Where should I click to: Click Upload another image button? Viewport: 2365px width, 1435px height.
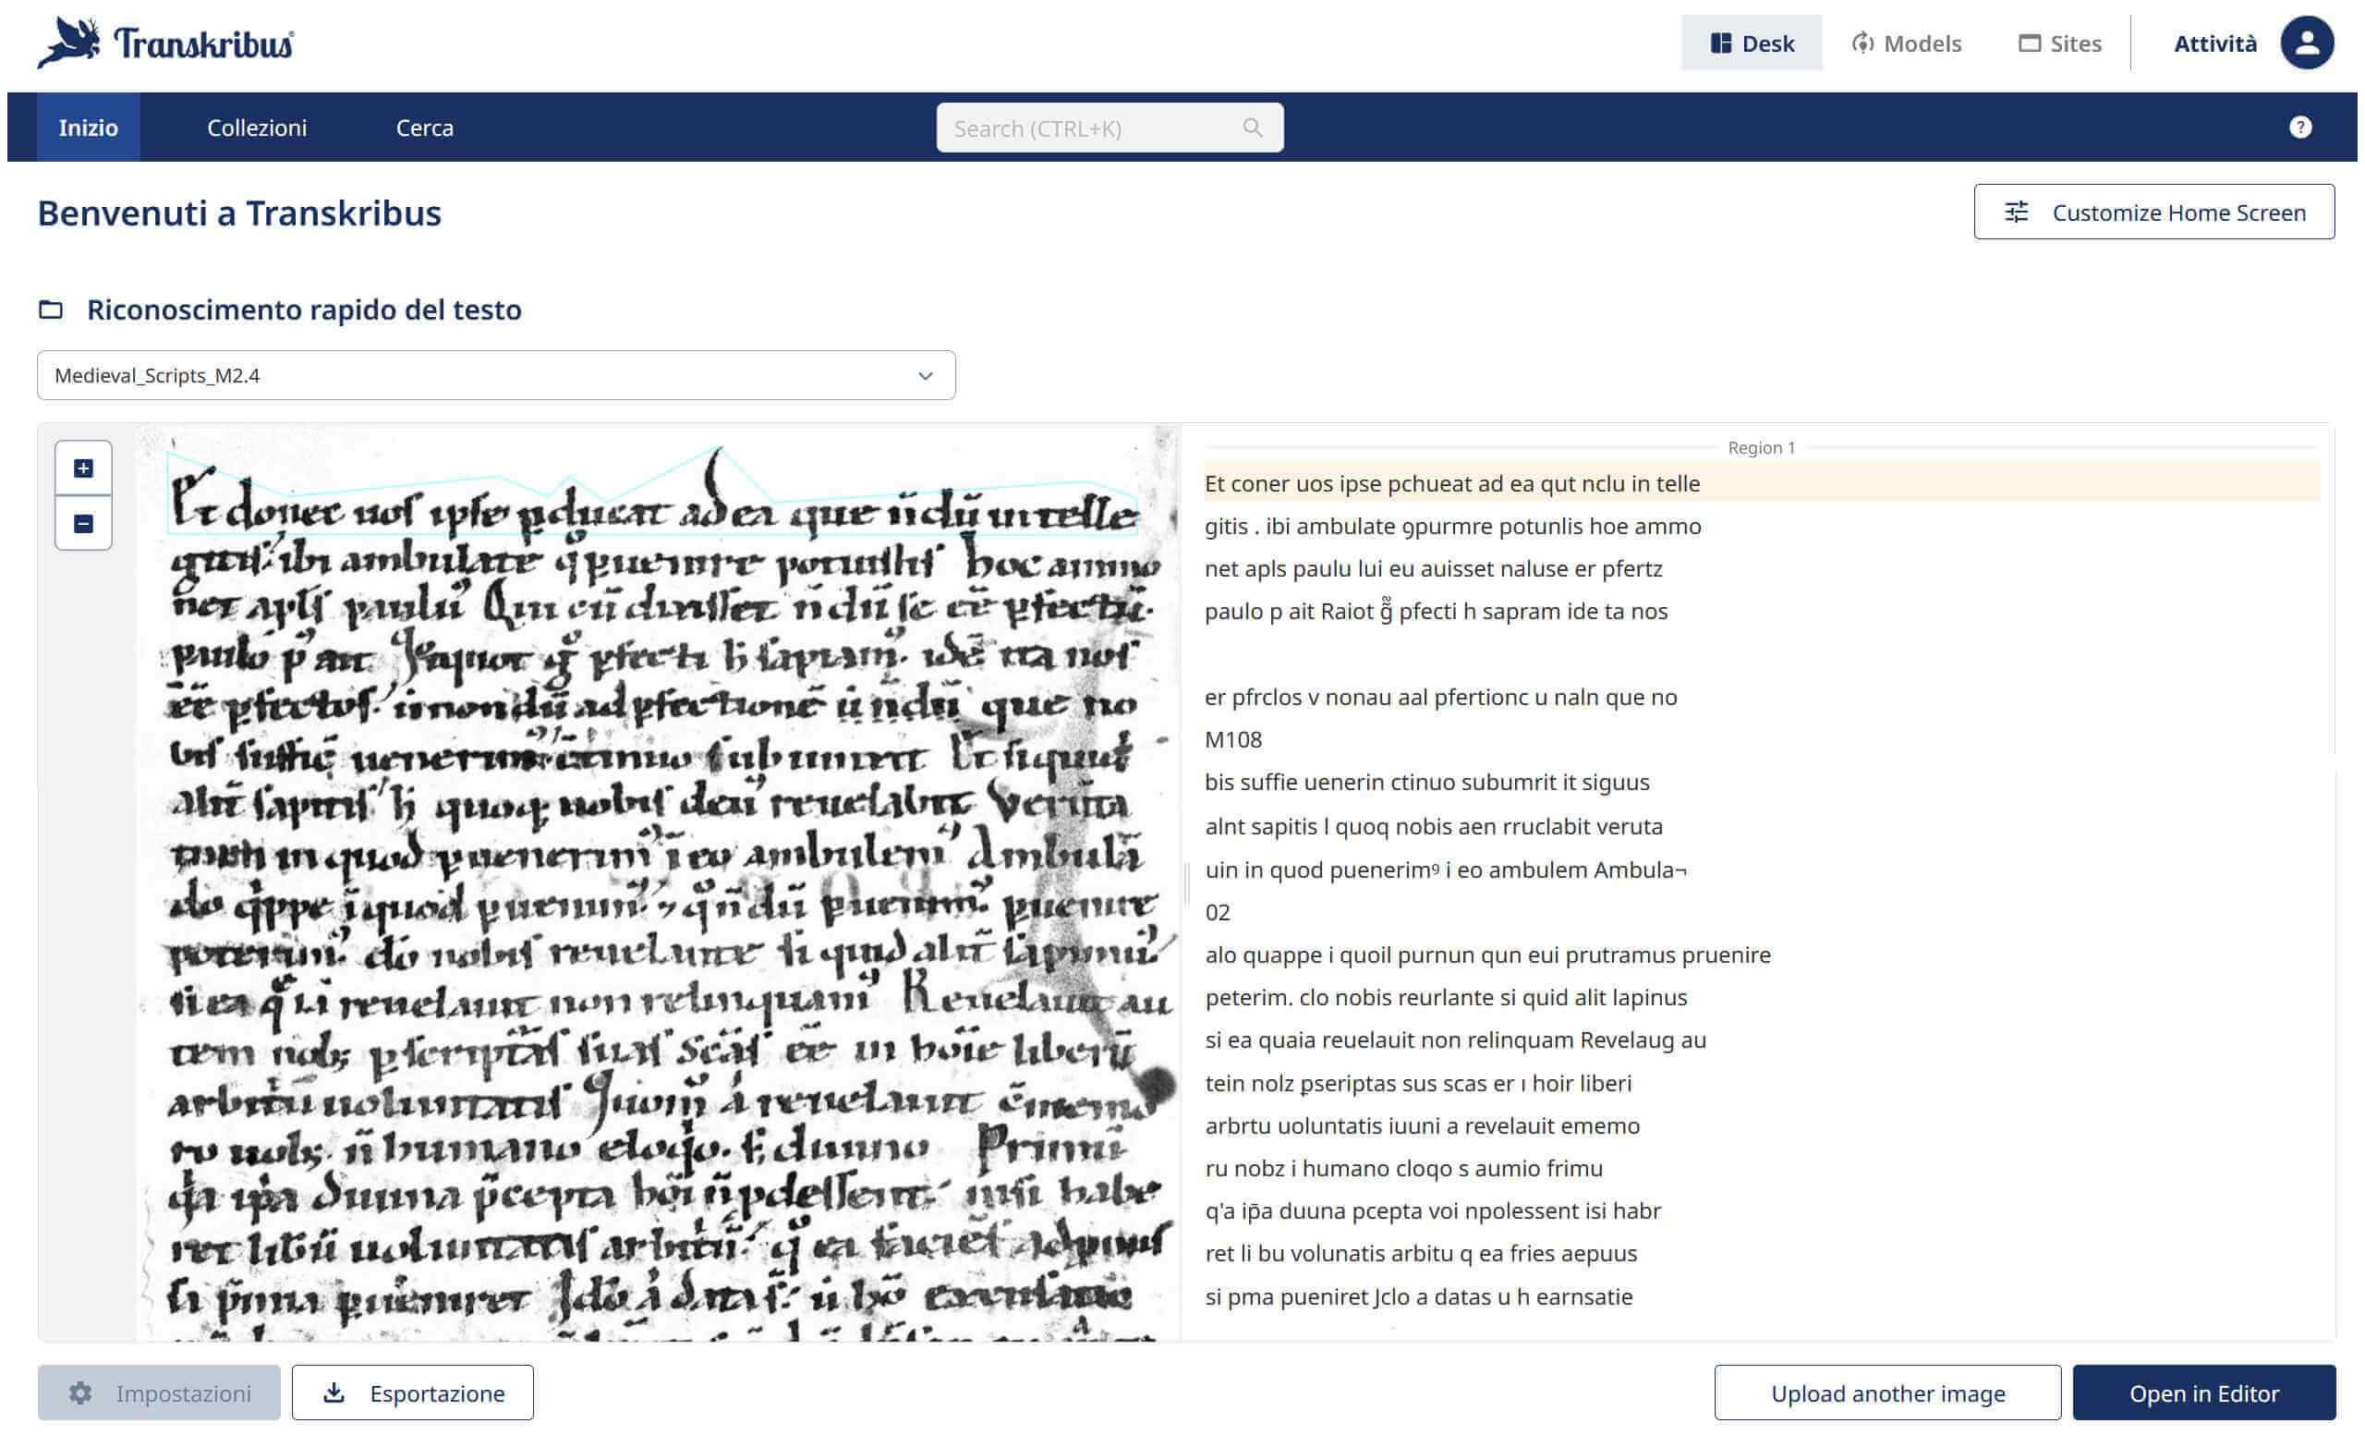tap(1887, 1392)
